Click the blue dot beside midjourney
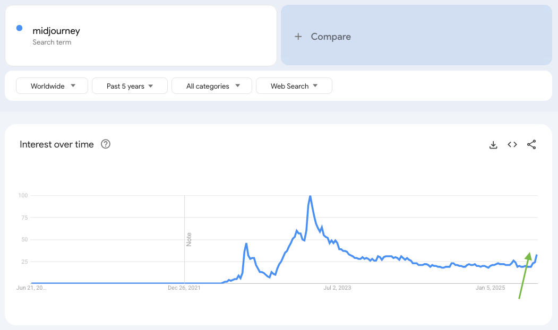 coord(20,28)
